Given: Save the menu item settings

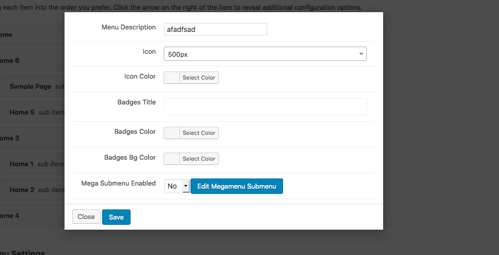Looking at the screenshot, I should click(x=116, y=217).
